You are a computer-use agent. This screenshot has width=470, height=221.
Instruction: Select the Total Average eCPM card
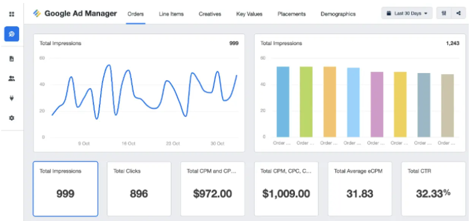tap(360, 189)
